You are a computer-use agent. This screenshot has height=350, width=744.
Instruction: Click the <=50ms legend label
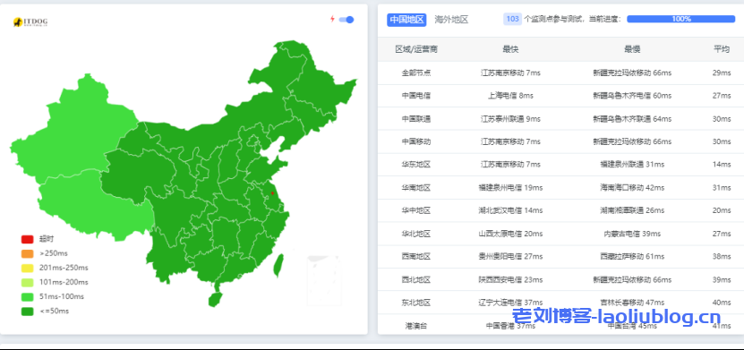click(x=54, y=312)
